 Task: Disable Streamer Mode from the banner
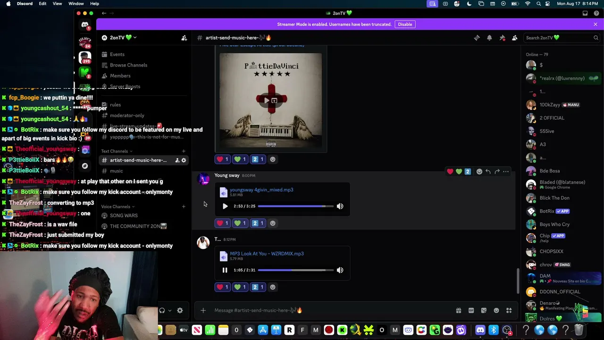tap(405, 24)
